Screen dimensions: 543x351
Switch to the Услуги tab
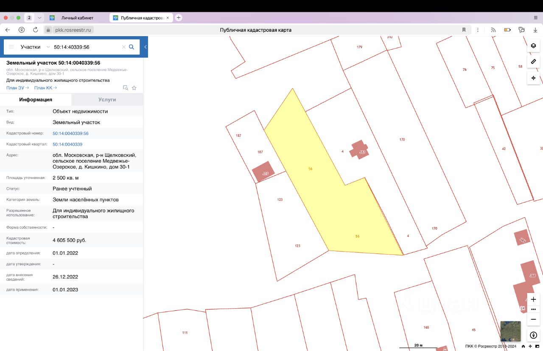(x=107, y=99)
